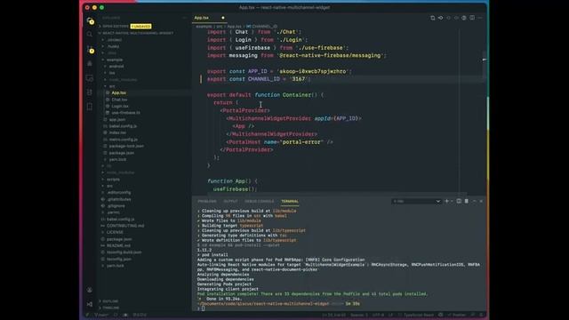Switch to the Debug Console tab
The height and width of the screenshot is (320, 569).
click(x=259, y=202)
